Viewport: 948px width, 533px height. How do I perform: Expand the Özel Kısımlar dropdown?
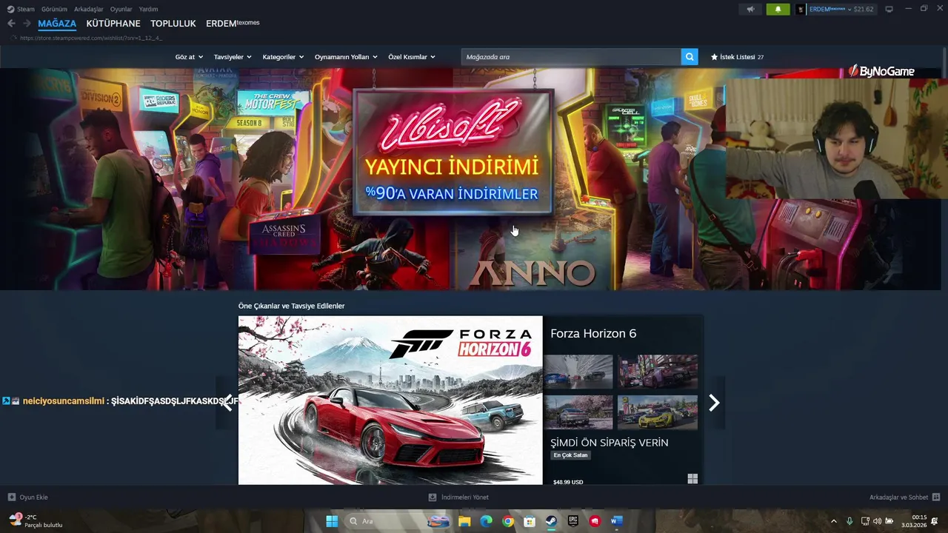click(x=412, y=57)
